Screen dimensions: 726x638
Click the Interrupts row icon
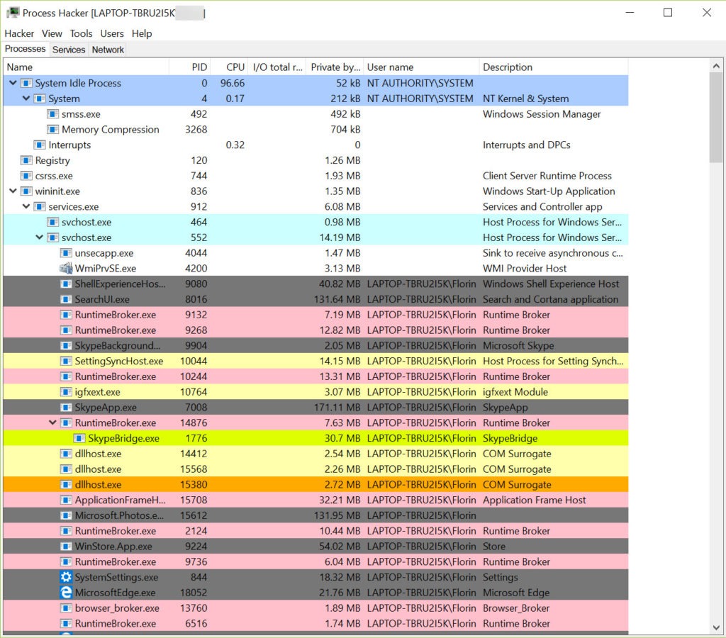tap(40, 145)
